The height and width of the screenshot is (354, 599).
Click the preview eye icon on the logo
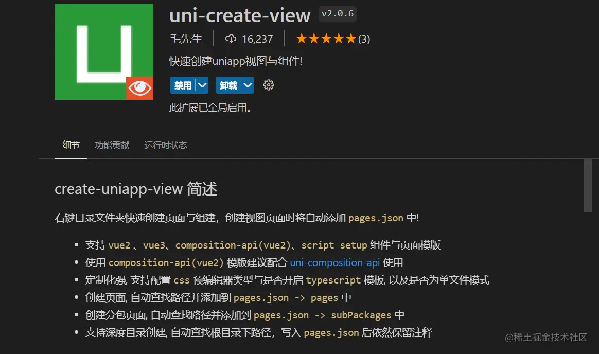pyautogui.click(x=139, y=88)
